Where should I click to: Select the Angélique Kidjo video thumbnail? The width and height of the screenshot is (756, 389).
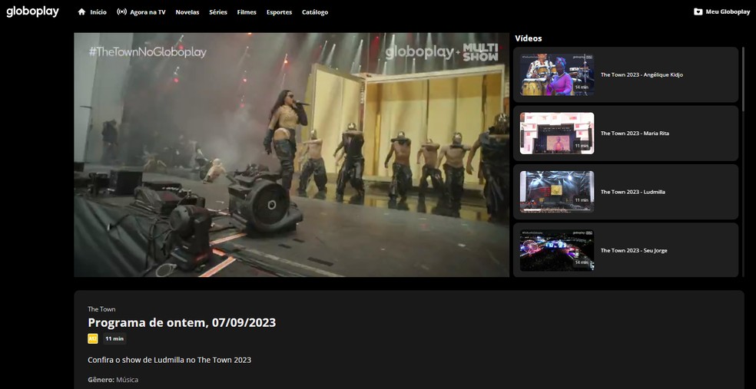tap(557, 74)
